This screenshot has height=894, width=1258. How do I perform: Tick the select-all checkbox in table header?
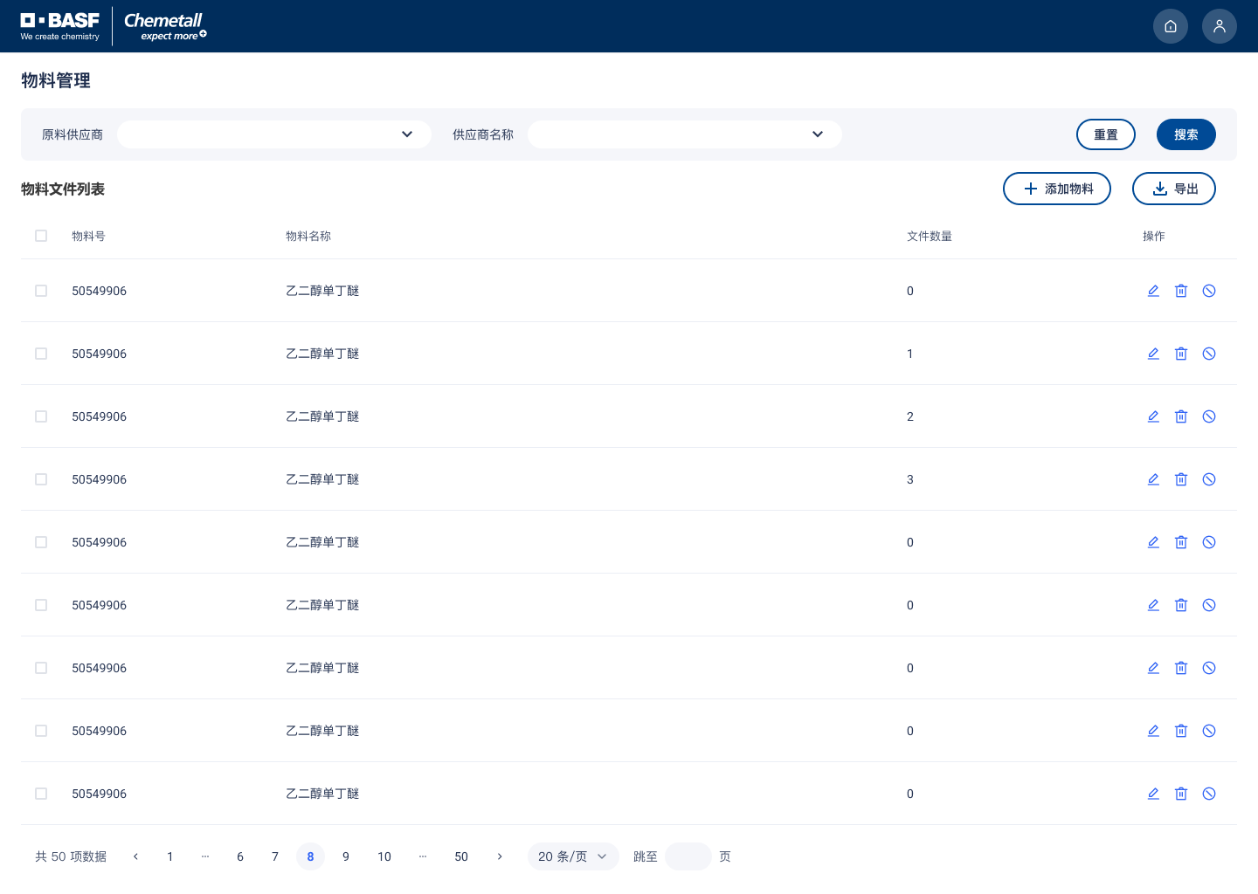(41, 236)
